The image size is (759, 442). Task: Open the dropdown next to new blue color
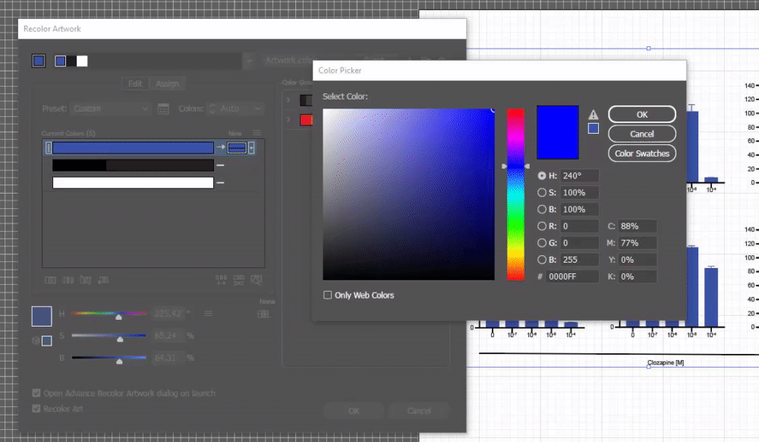tap(251, 147)
